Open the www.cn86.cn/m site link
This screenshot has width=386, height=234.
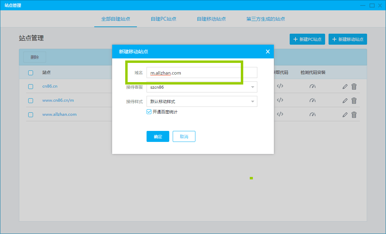click(58, 100)
